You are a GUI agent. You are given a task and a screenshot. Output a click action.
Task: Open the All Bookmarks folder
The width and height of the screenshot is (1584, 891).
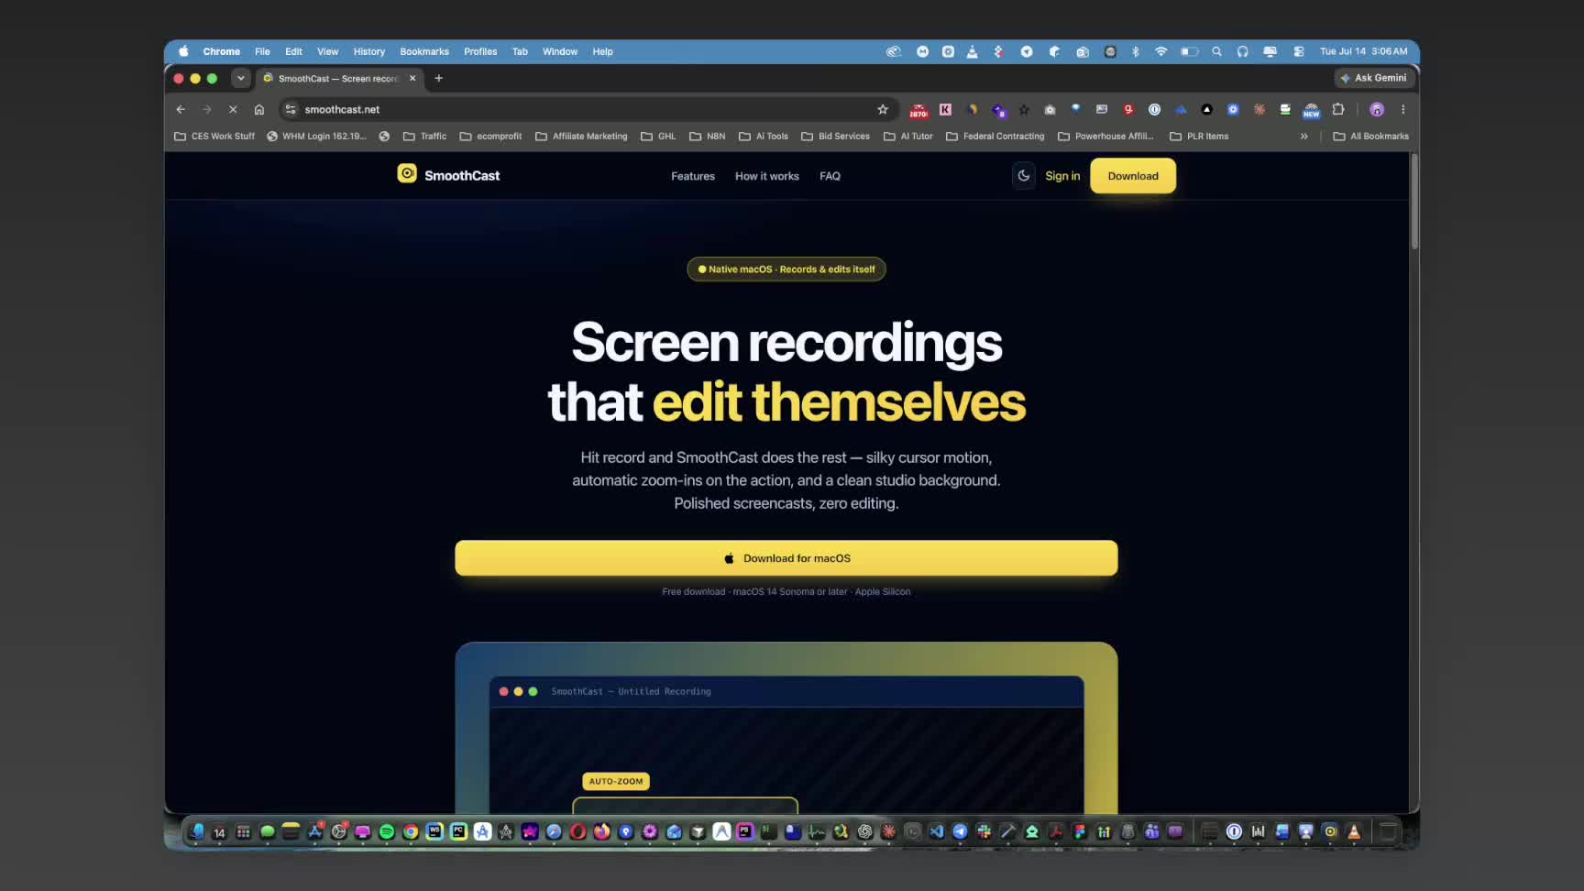[x=1370, y=136]
